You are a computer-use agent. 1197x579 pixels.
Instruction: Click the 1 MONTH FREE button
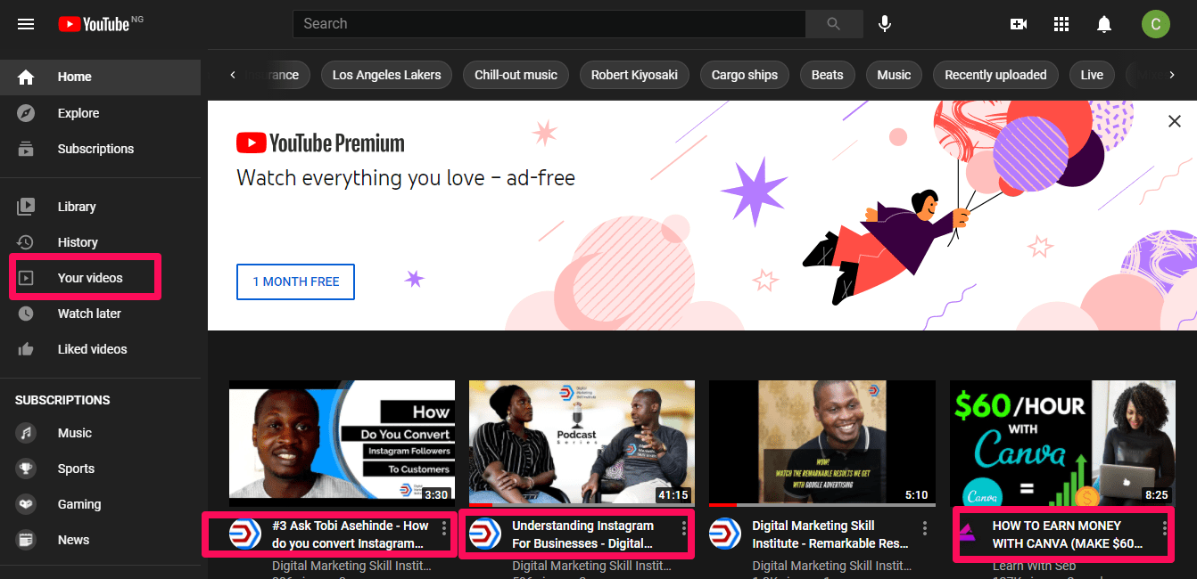(x=295, y=281)
